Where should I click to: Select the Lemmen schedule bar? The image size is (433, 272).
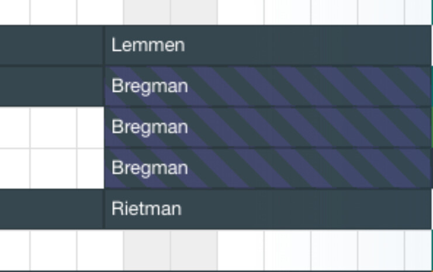point(266,45)
